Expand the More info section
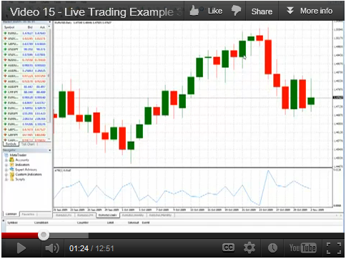Viewport: 346px width, 259px height. tap(310, 11)
